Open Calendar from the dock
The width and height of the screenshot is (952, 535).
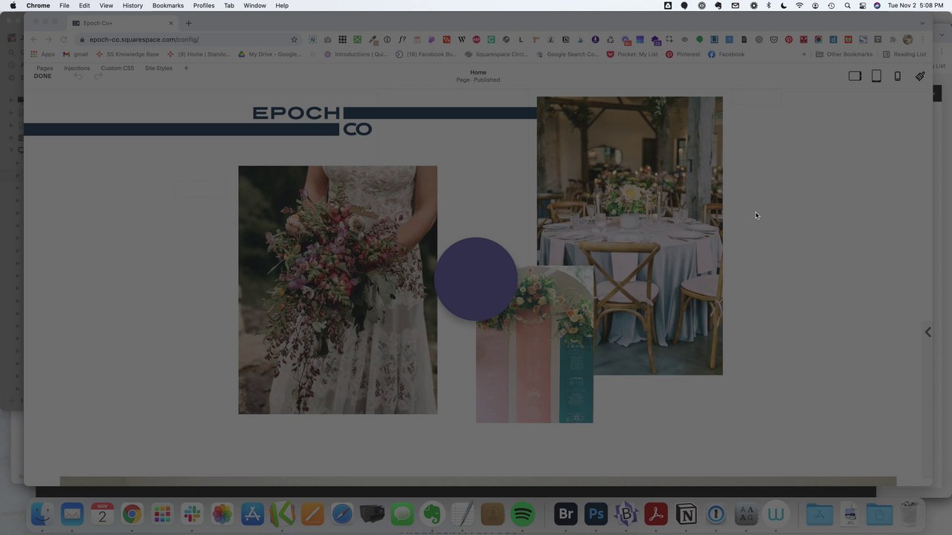(x=103, y=514)
